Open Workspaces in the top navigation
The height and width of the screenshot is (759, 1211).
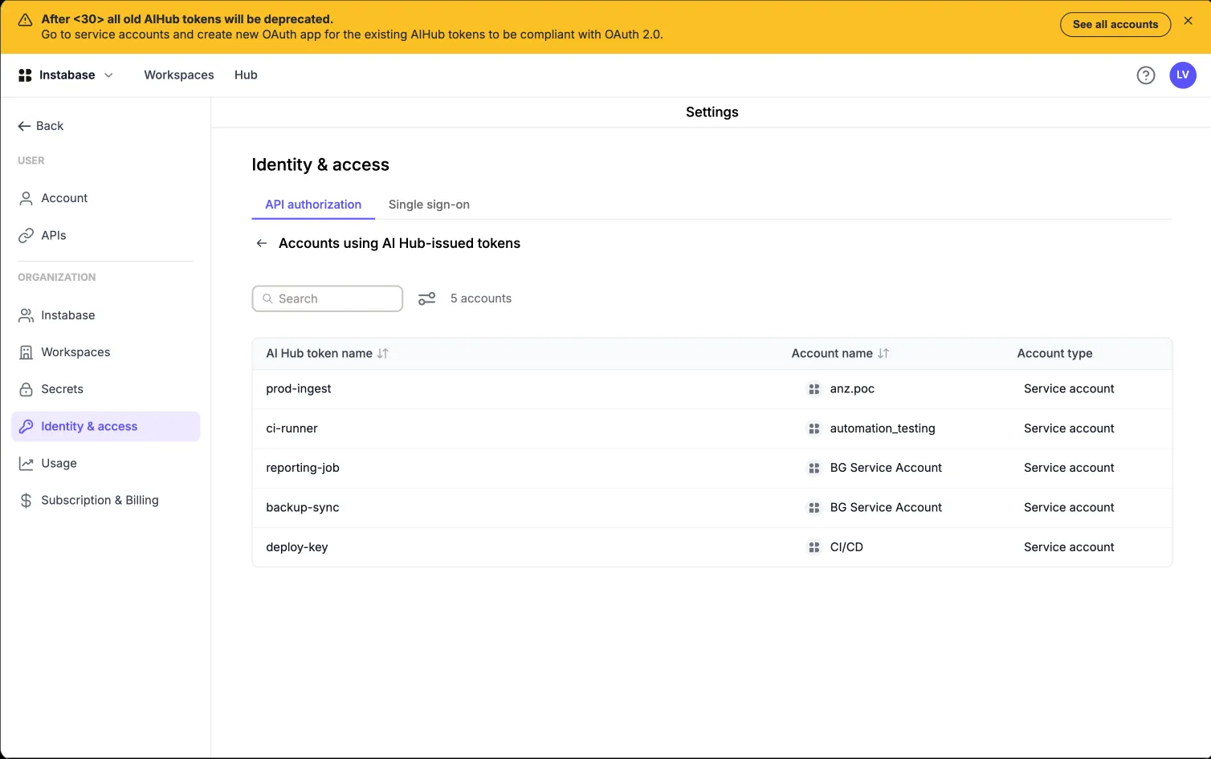pos(179,75)
